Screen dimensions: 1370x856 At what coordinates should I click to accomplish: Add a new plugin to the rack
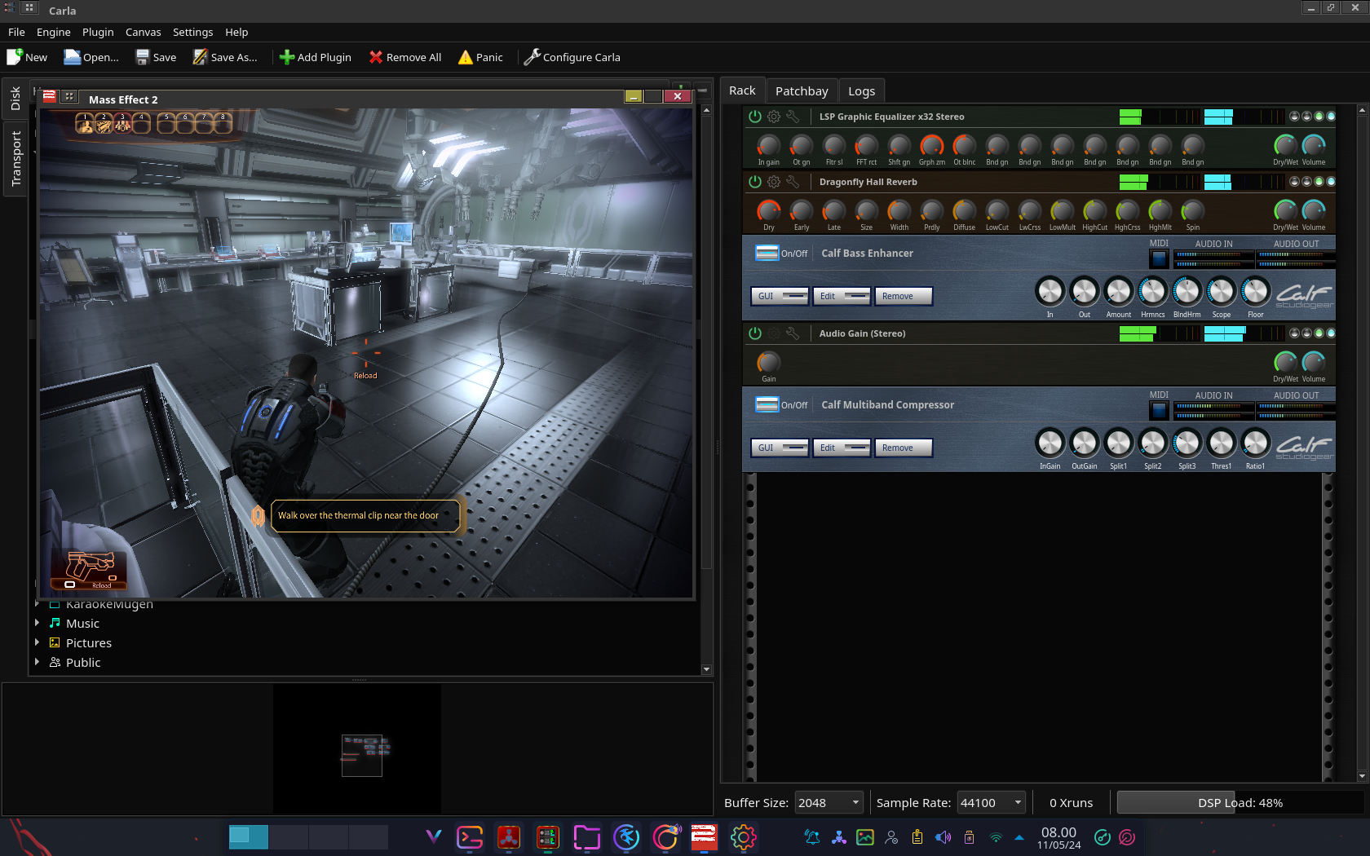[x=315, y=57]
